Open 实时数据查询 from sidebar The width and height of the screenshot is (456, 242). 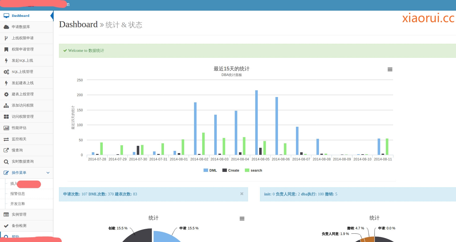27,162
